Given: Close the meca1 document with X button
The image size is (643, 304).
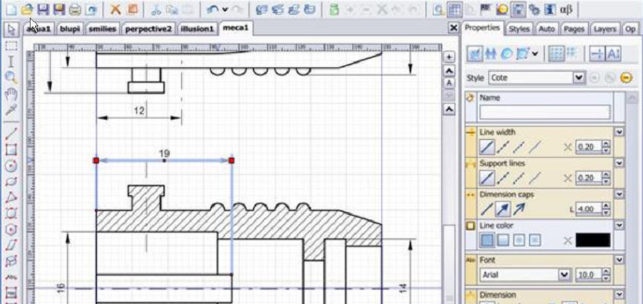Looking at the screenshot, I should 453,28.
